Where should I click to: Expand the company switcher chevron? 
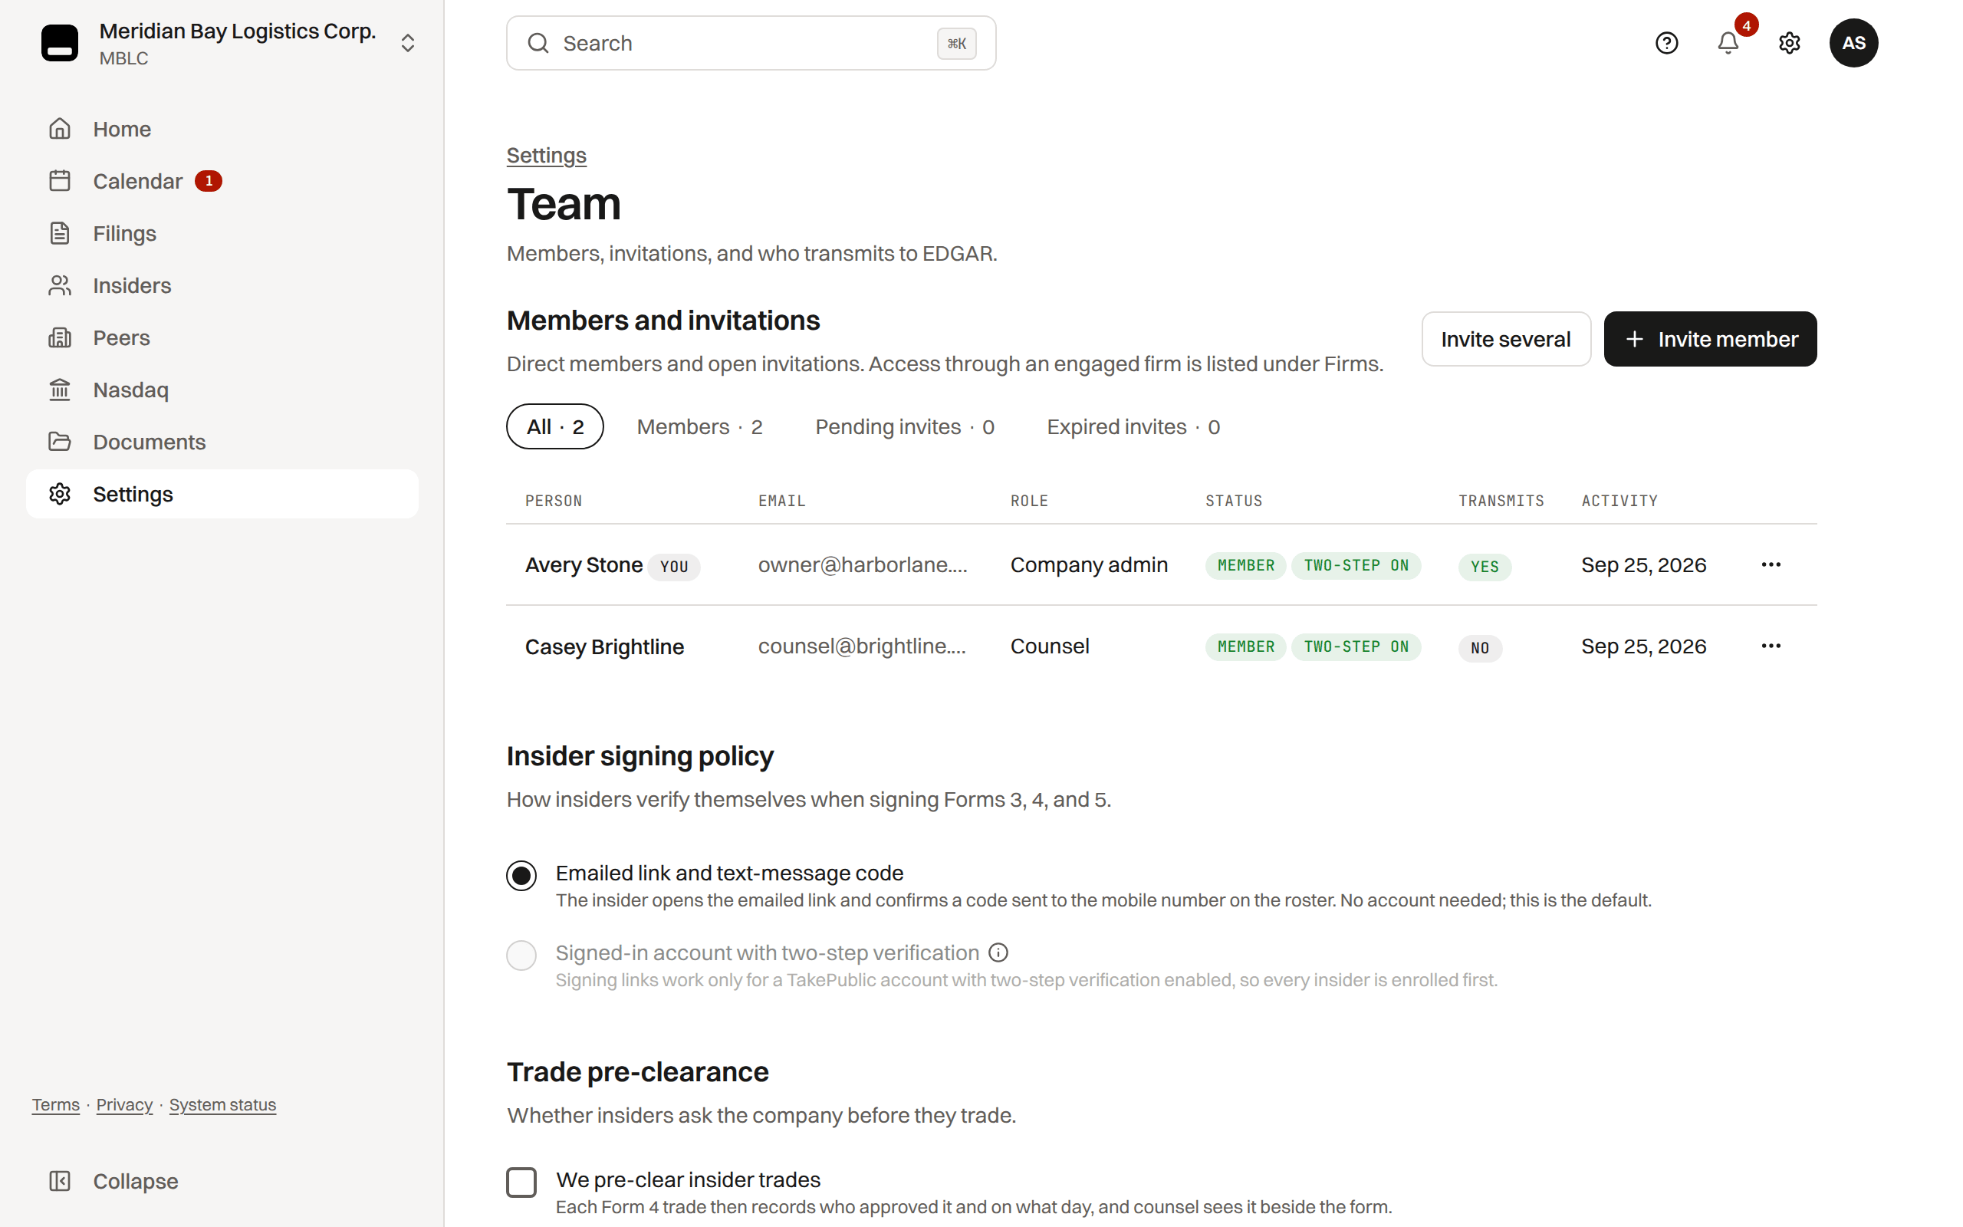pos(408,43)
